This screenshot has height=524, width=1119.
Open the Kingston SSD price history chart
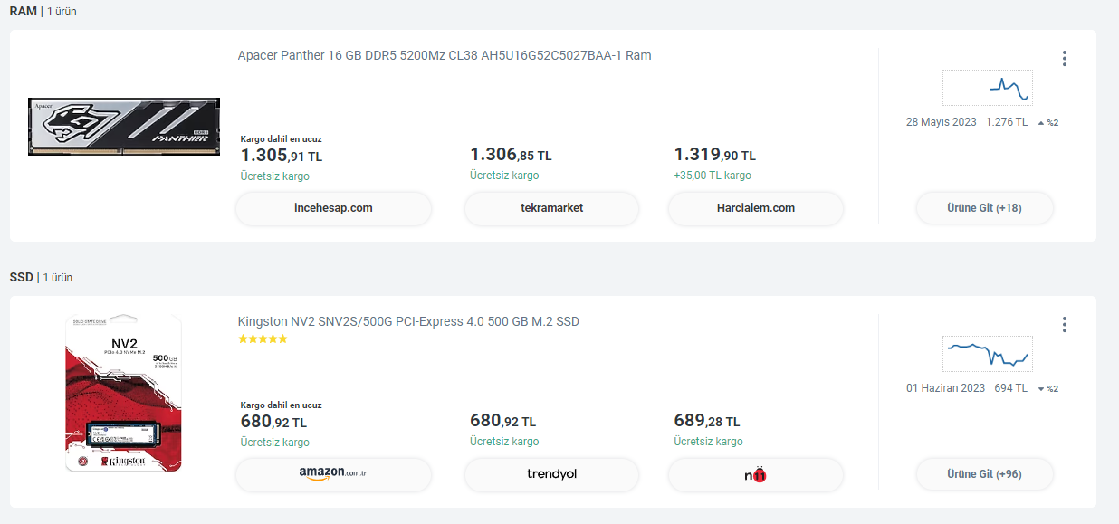click(x=987, y=354)
